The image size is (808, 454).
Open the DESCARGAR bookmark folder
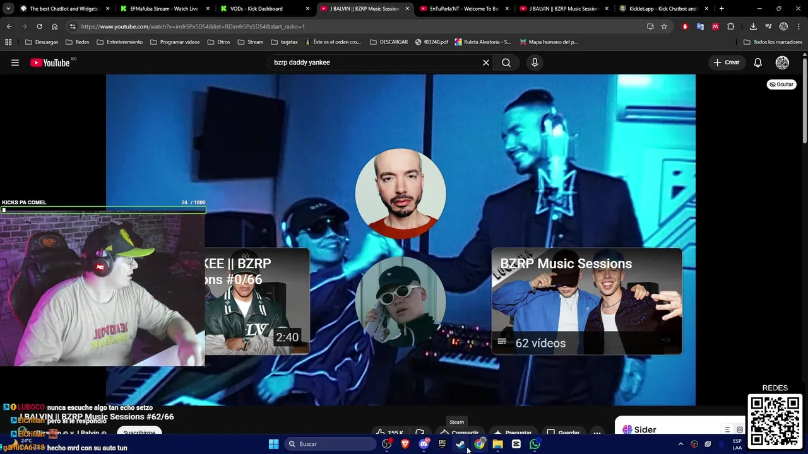point(389,42)
